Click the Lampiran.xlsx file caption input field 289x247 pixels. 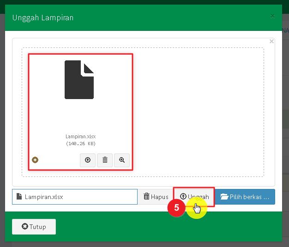pos(78,197)
